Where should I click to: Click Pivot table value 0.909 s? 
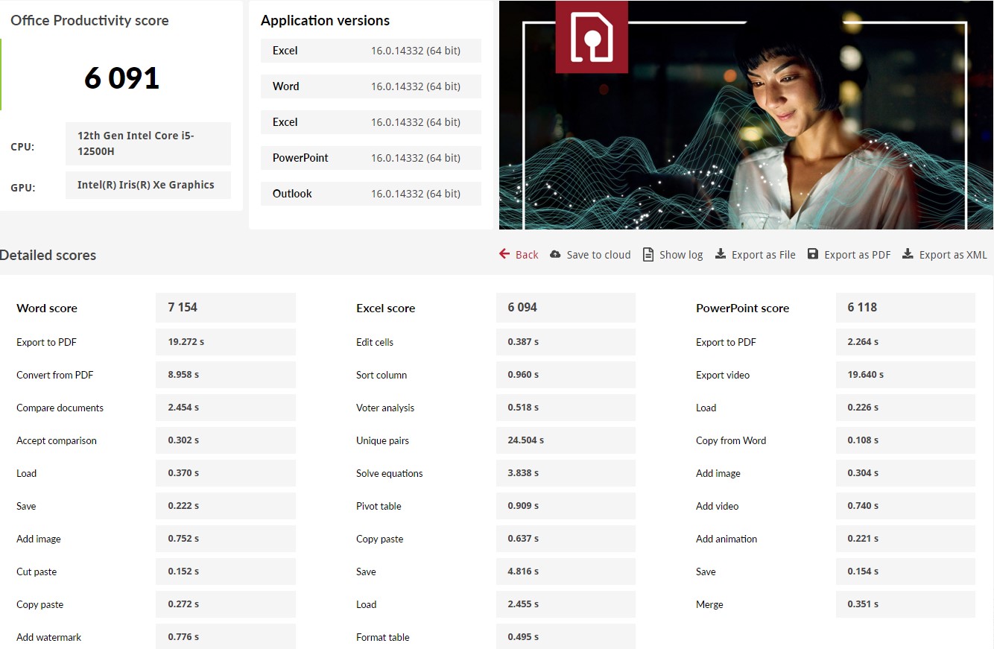tap(566, 506)
